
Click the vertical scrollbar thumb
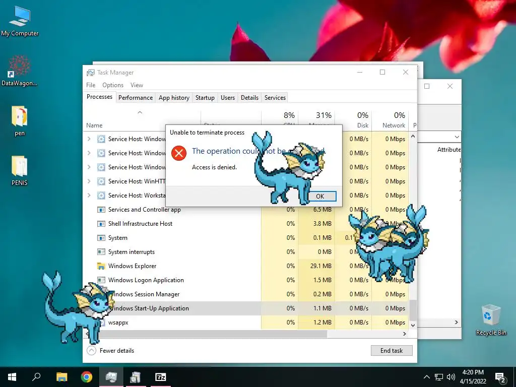click(413, 310)
